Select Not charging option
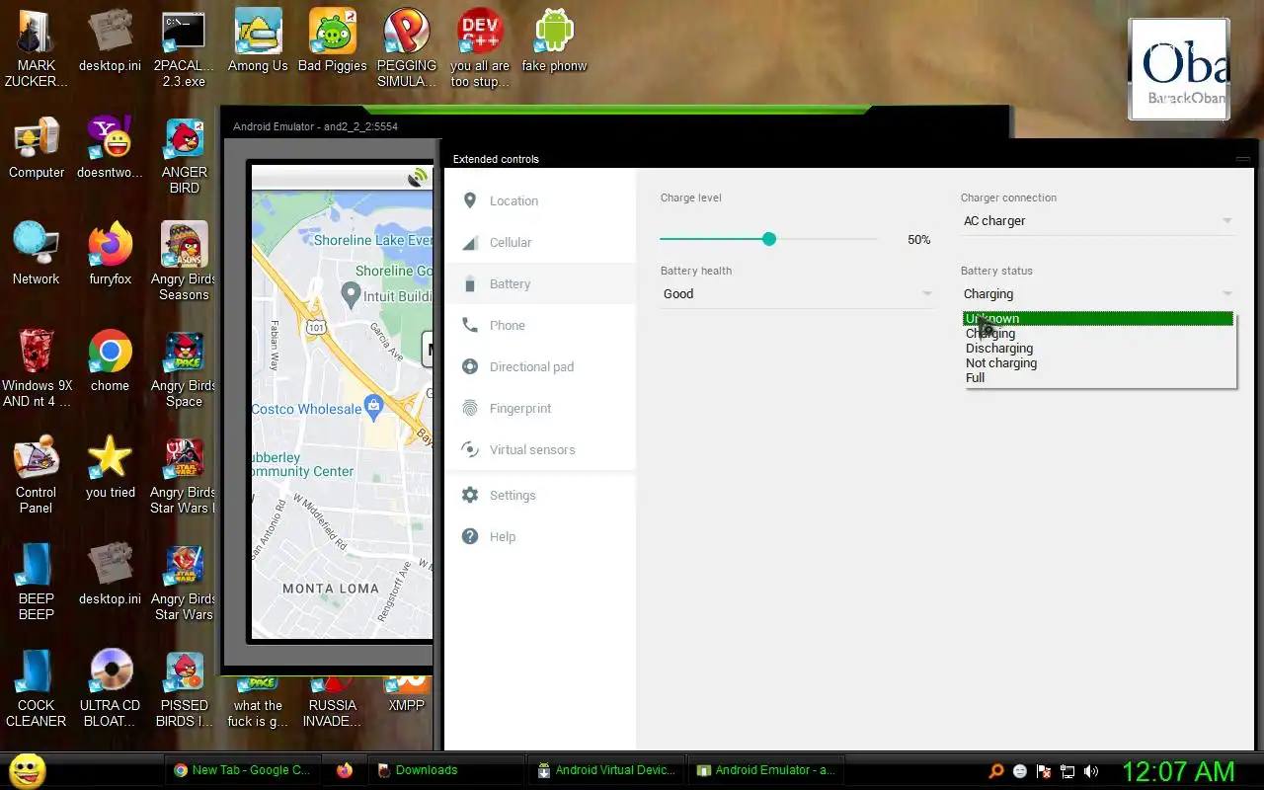1264x790 pixels. point(1099,362)
